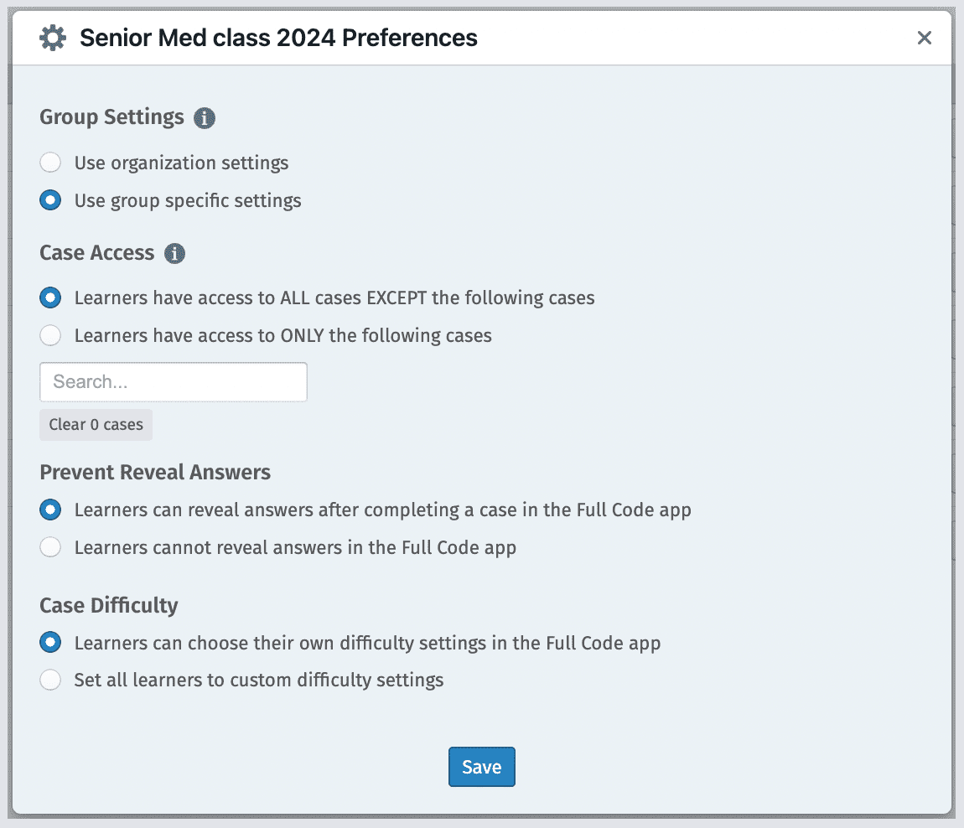The image size is (964, 828).
Task: Select 'Learners cannot reveal answers' option
Action: pyautogui.click(x=50, y=548)
